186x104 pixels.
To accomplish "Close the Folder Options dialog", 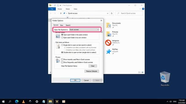I will click(x=101, y=21).
